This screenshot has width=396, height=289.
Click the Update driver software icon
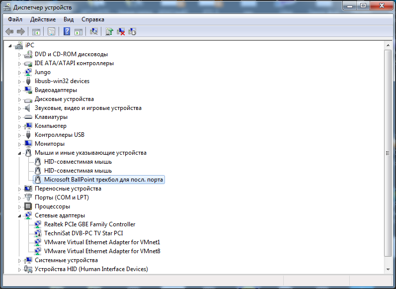point(109,32)
